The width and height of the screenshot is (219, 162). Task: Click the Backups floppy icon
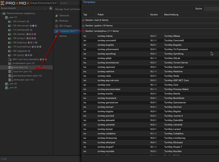(57, 21)
